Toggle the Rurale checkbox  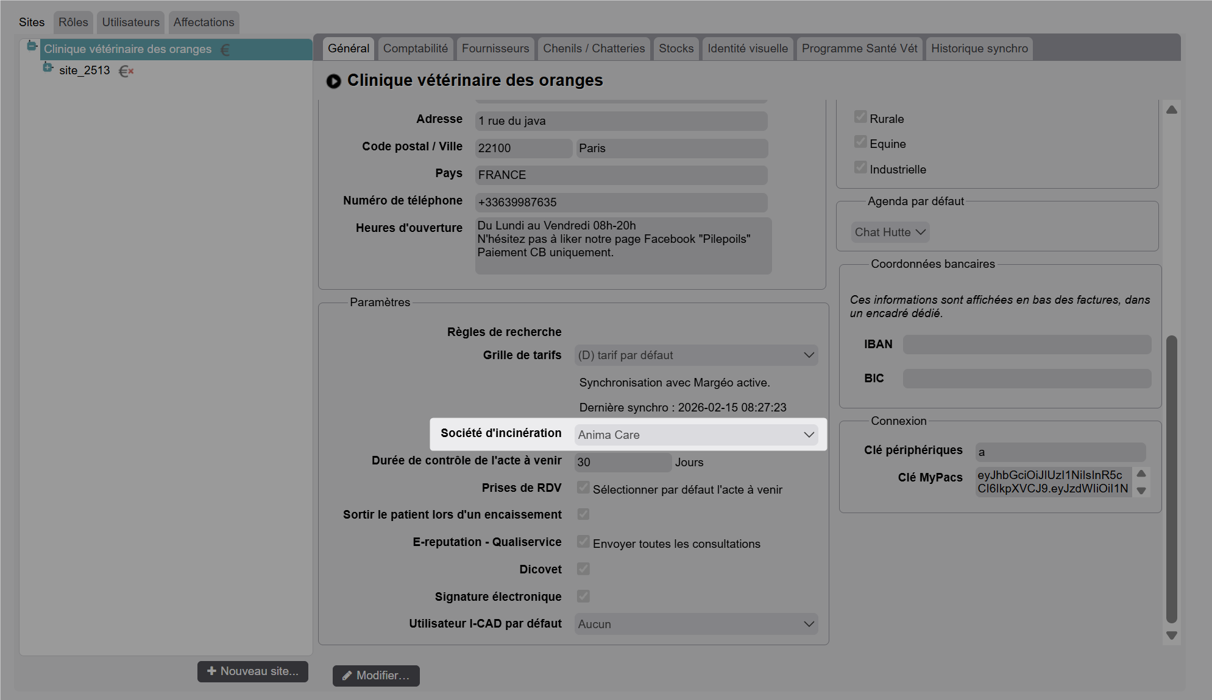[860, 117]
